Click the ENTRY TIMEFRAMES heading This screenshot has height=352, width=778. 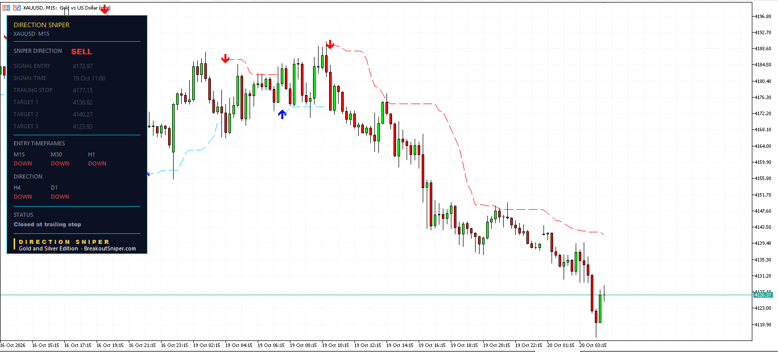pyautogui.click(x=39, y=143)
